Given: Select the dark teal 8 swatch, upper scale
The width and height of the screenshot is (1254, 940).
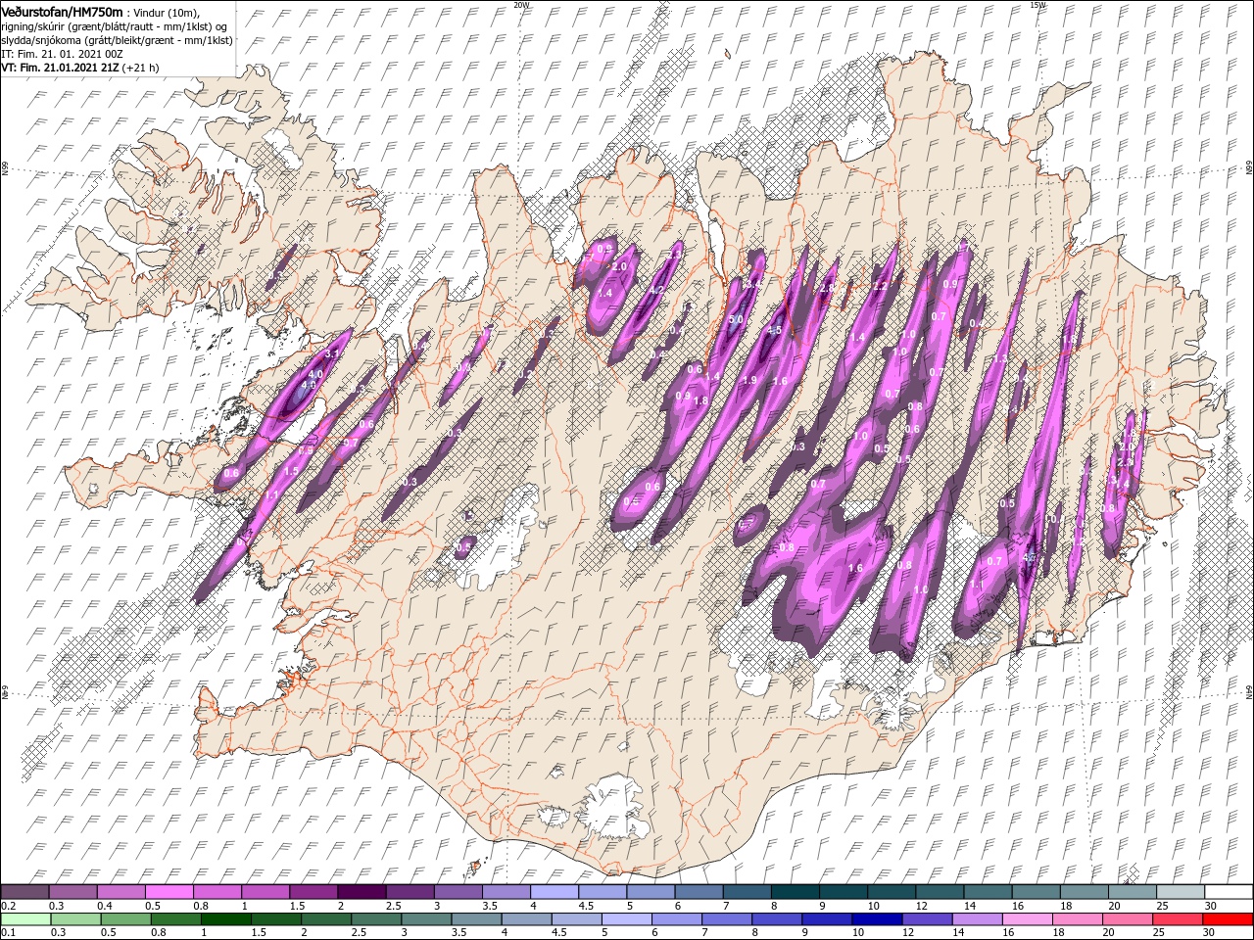Looking at the screenshot, I should click(796, 892).
